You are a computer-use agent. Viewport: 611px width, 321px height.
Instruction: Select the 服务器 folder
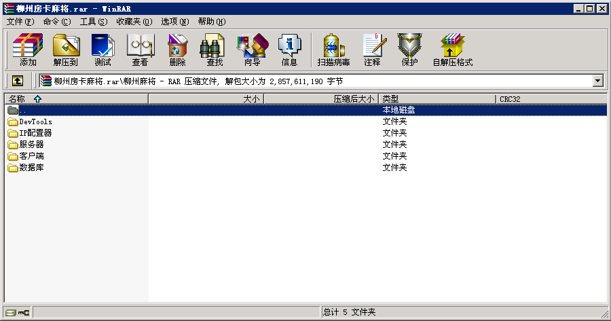31,145
